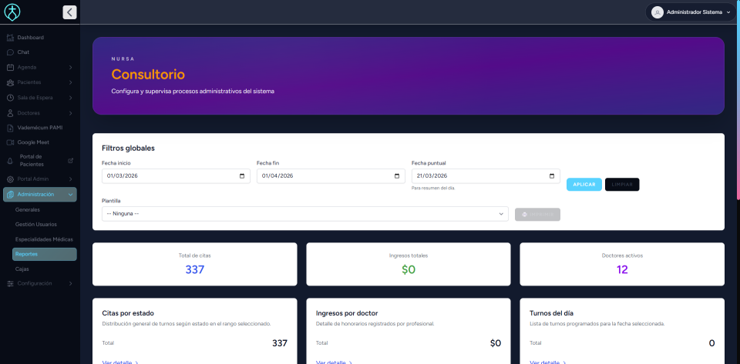Viewport: 740px width, 364px height.
Task: Open the Plantilla dropdown
Action: [304, 214]
